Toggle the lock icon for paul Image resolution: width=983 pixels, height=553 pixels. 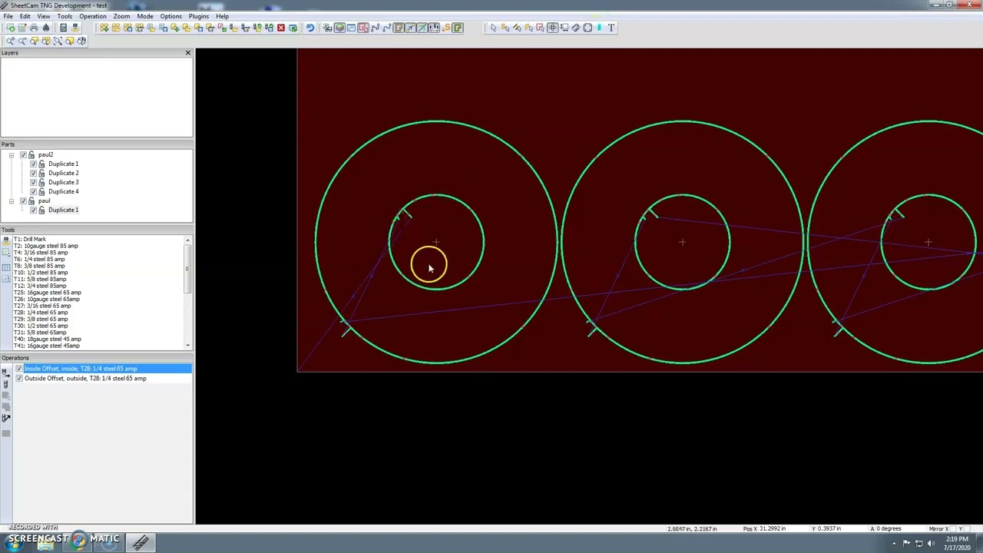click(31, 201)
